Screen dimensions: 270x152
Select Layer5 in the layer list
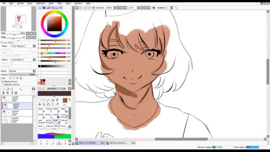pos(17,120)
